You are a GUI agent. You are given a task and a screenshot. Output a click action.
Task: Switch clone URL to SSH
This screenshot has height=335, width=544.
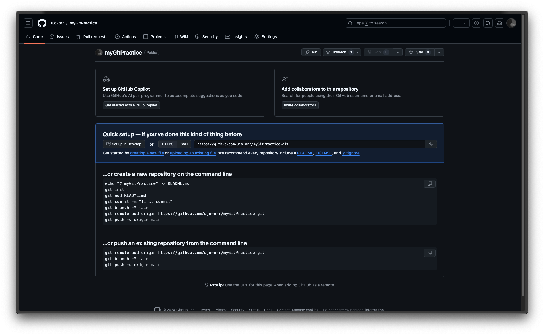pyautogui.click(x=184, y=144)
